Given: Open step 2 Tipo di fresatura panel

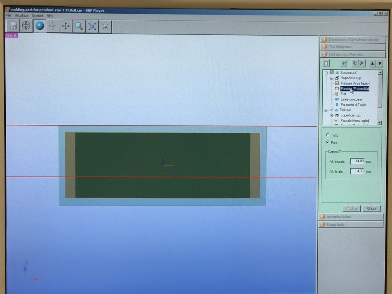Looking at the screenshot, I should point(353,47).
